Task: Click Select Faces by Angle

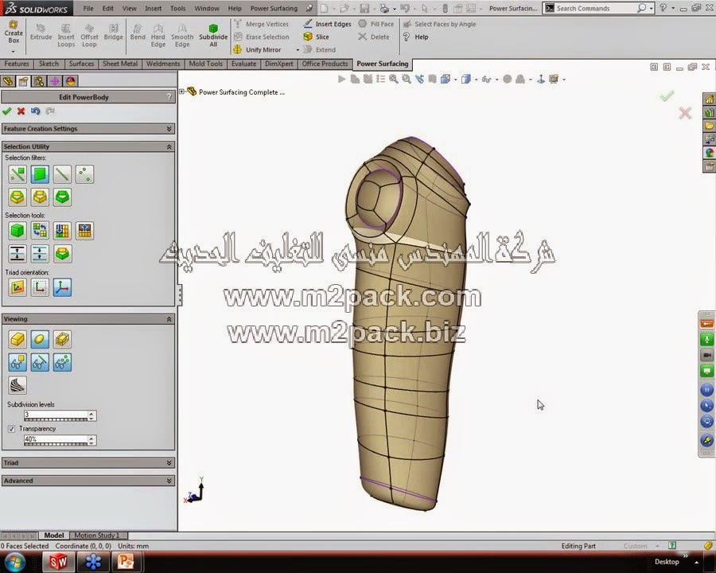Action: [x=439, y=24]
